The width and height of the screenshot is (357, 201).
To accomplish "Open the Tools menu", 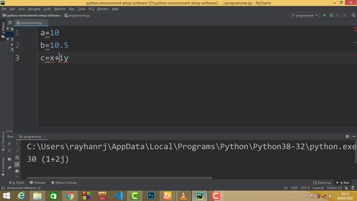I will tap(81, 9).
